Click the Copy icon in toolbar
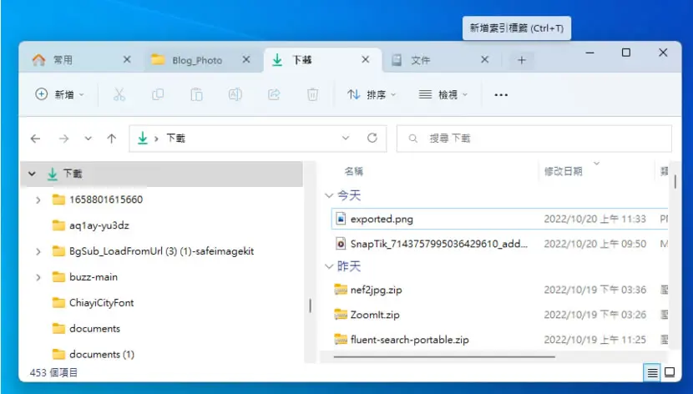 158,94
